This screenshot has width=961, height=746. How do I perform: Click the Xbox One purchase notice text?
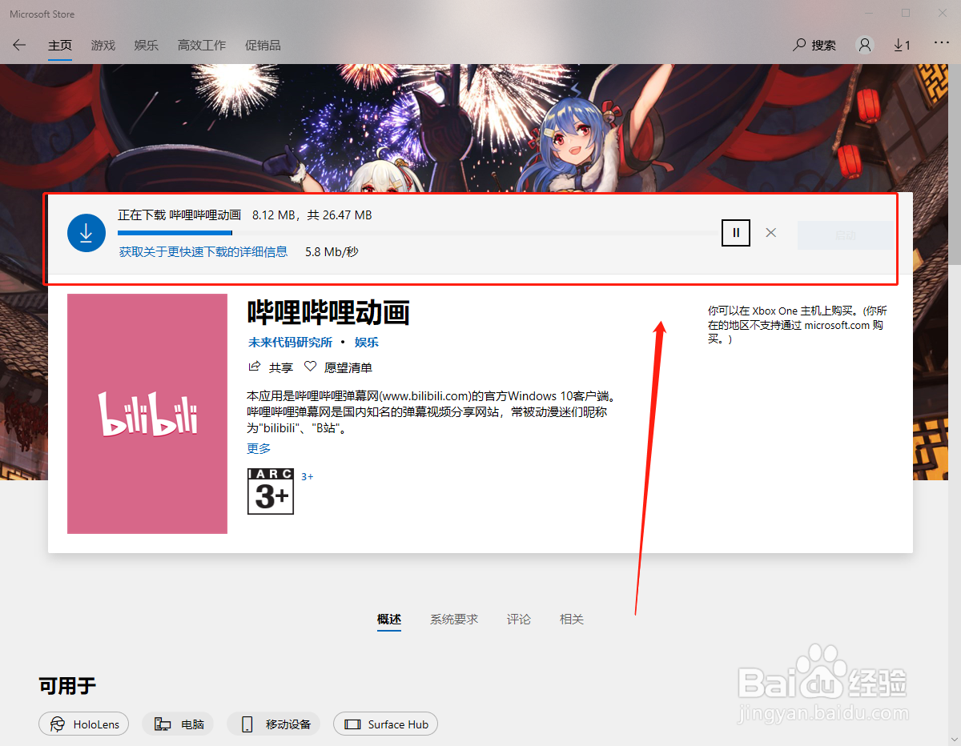pos(798,325)
